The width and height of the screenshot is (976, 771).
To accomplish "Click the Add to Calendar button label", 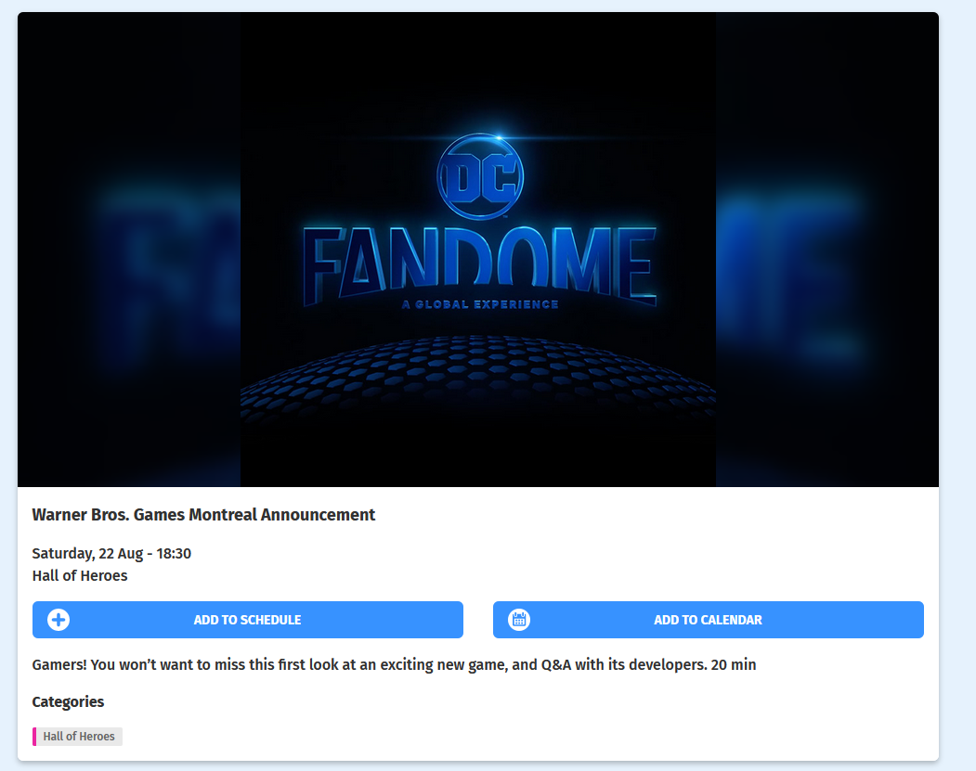I will (708, 620).
